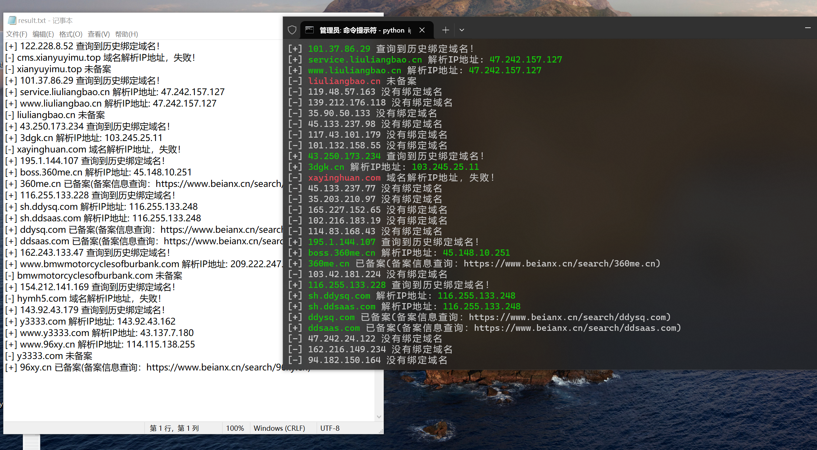The height and width of the screenshot is (450, 817).
Task: Open the 查看(V) menu
Action: 99,34
